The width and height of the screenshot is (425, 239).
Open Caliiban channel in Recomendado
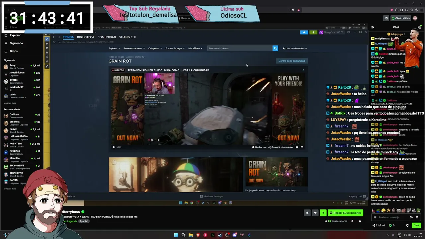tap(22, 116)
